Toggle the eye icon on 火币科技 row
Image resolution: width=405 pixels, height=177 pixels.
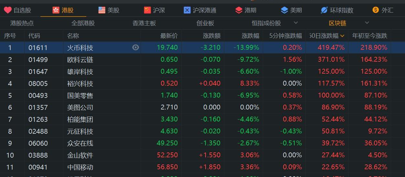click(x=136, y=47)
